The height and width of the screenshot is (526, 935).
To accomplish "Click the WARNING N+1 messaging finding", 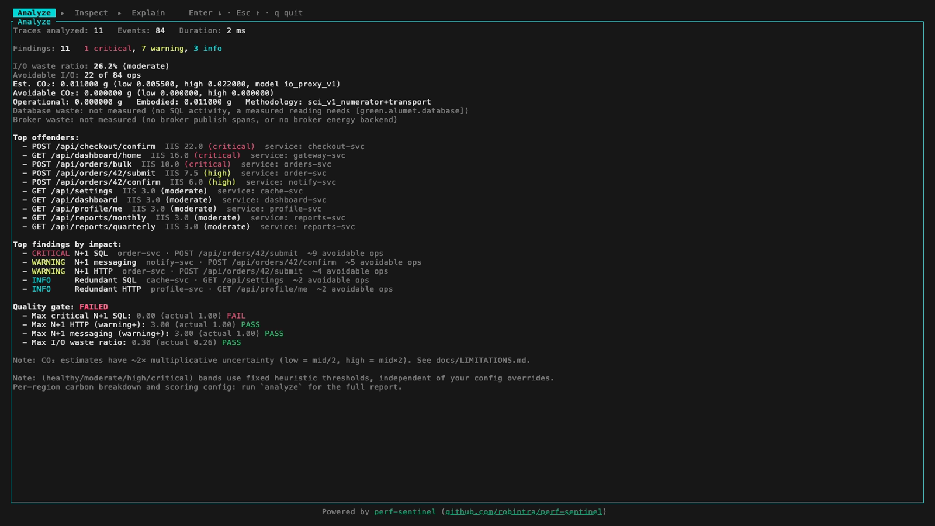I will (x=222, y=262).
